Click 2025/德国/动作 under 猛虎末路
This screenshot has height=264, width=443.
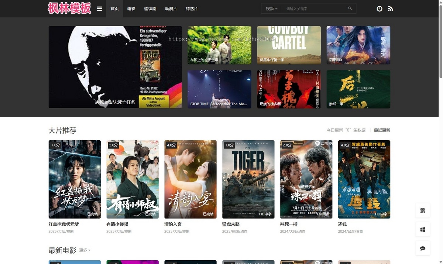(x=235, y=232)
